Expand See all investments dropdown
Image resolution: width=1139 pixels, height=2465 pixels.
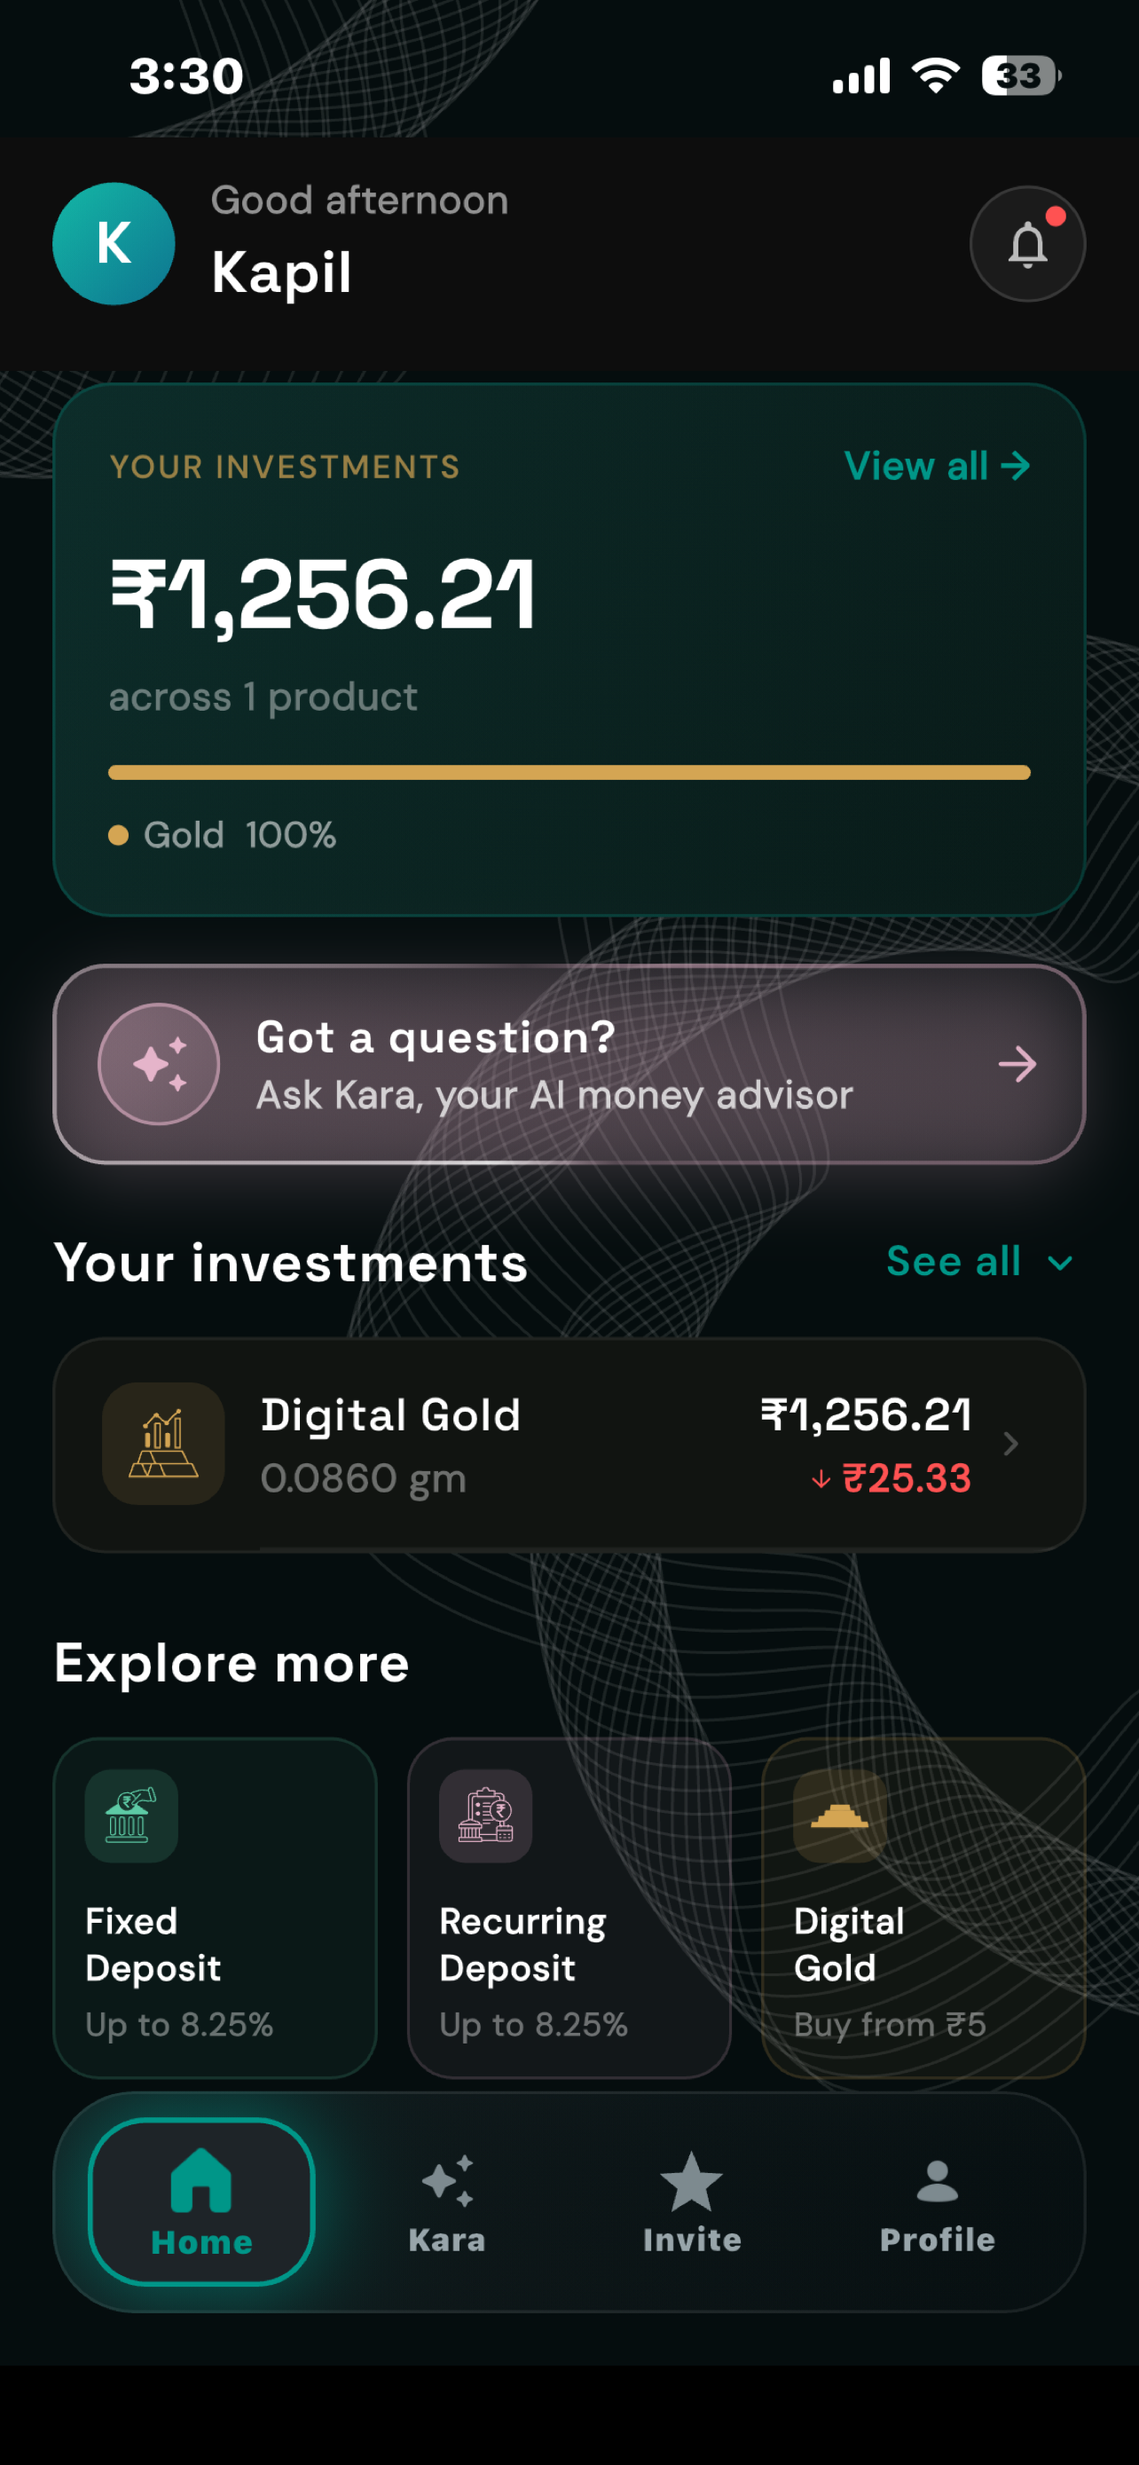[x=979, y=1261]
